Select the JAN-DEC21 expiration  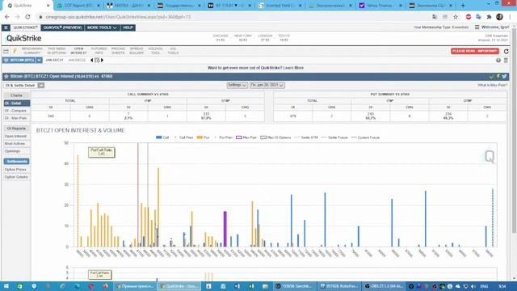54,61
